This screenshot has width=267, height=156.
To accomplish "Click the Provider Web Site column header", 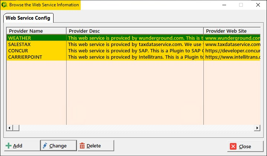I will pos(232,31).
